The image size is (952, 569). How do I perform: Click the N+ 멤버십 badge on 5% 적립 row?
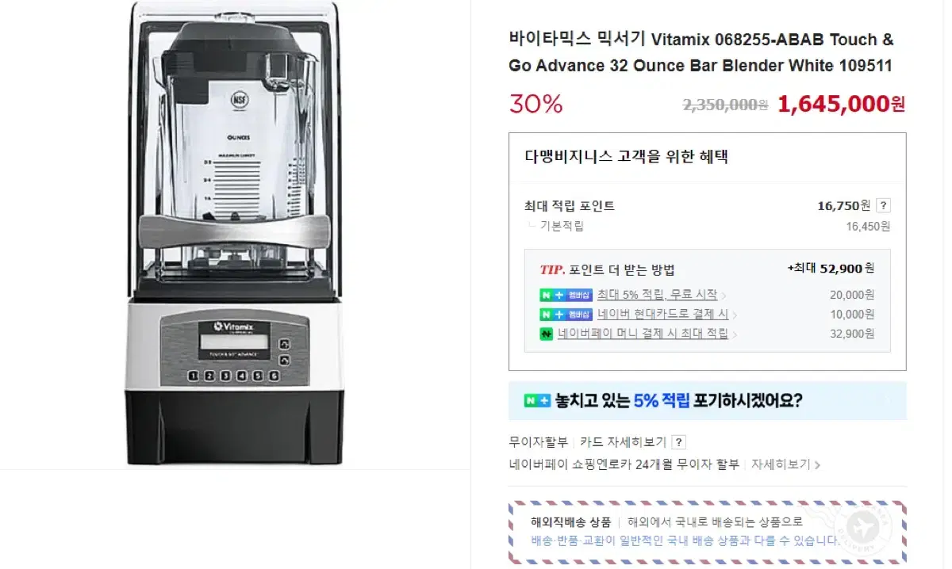(x=566, y=295)
